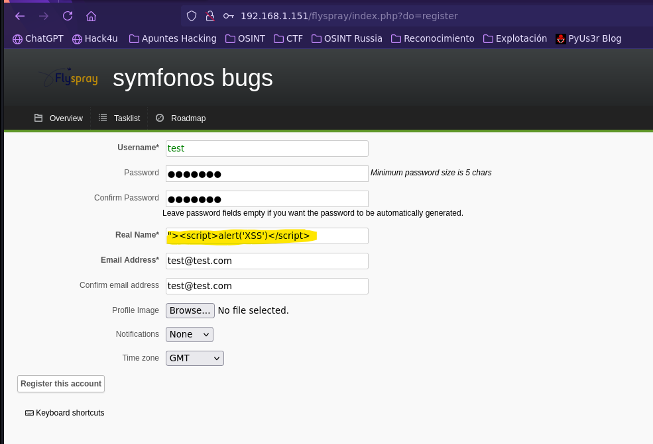Click the saved password key icon
The height and width of the screenshot is (444, 653).
click(x=228, y=17)
